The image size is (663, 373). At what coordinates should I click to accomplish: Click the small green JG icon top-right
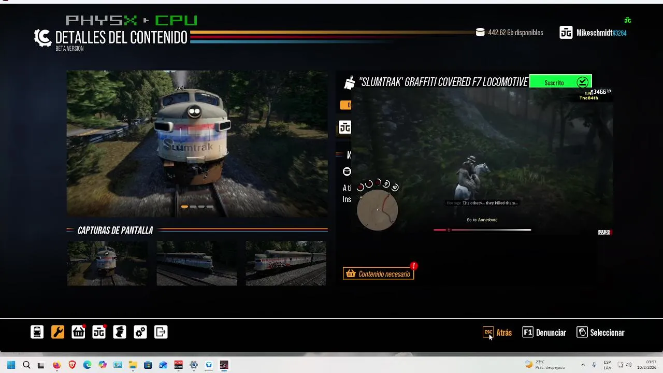click(x=628, y=21)
